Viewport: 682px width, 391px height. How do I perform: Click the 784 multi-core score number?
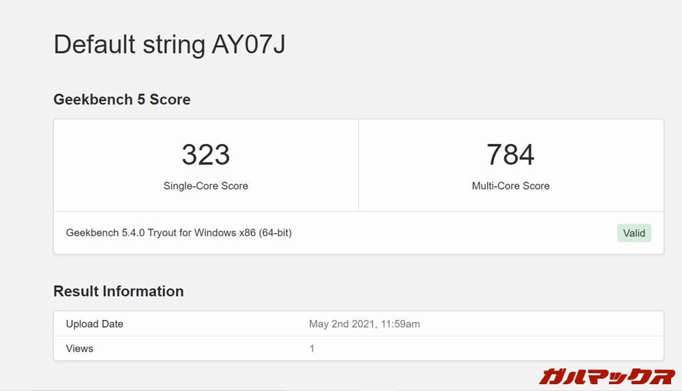510,155
